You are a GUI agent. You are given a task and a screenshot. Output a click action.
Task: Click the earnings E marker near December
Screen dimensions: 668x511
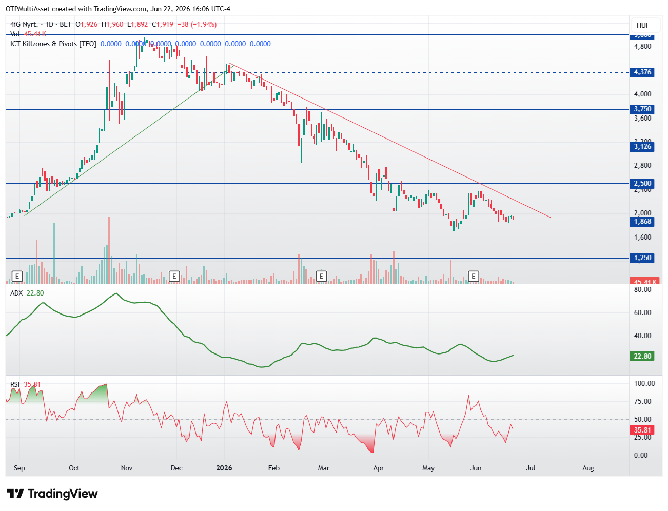coord(174,277)
